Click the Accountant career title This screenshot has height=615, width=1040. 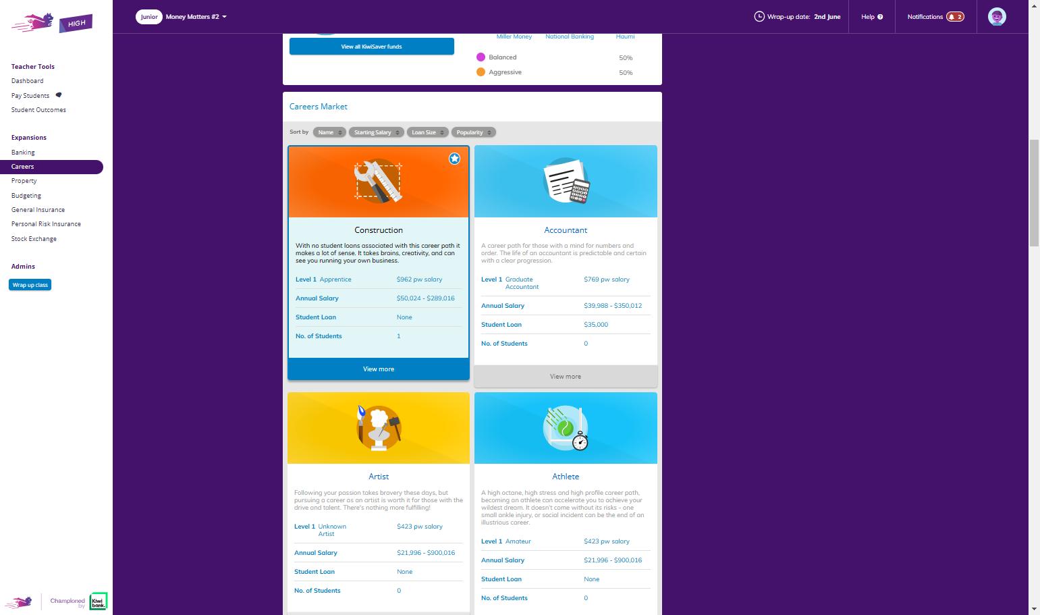[x=566, y=230]
